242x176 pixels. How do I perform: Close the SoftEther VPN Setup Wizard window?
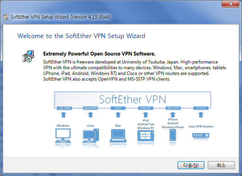point(230,4)
